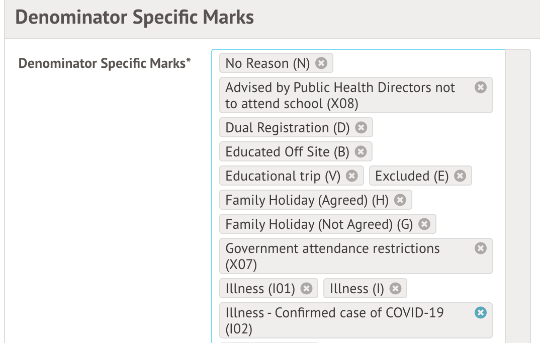Click the No Reason (N) tag text
Viewport: 540px width, 343px height.
coord(267,63)
